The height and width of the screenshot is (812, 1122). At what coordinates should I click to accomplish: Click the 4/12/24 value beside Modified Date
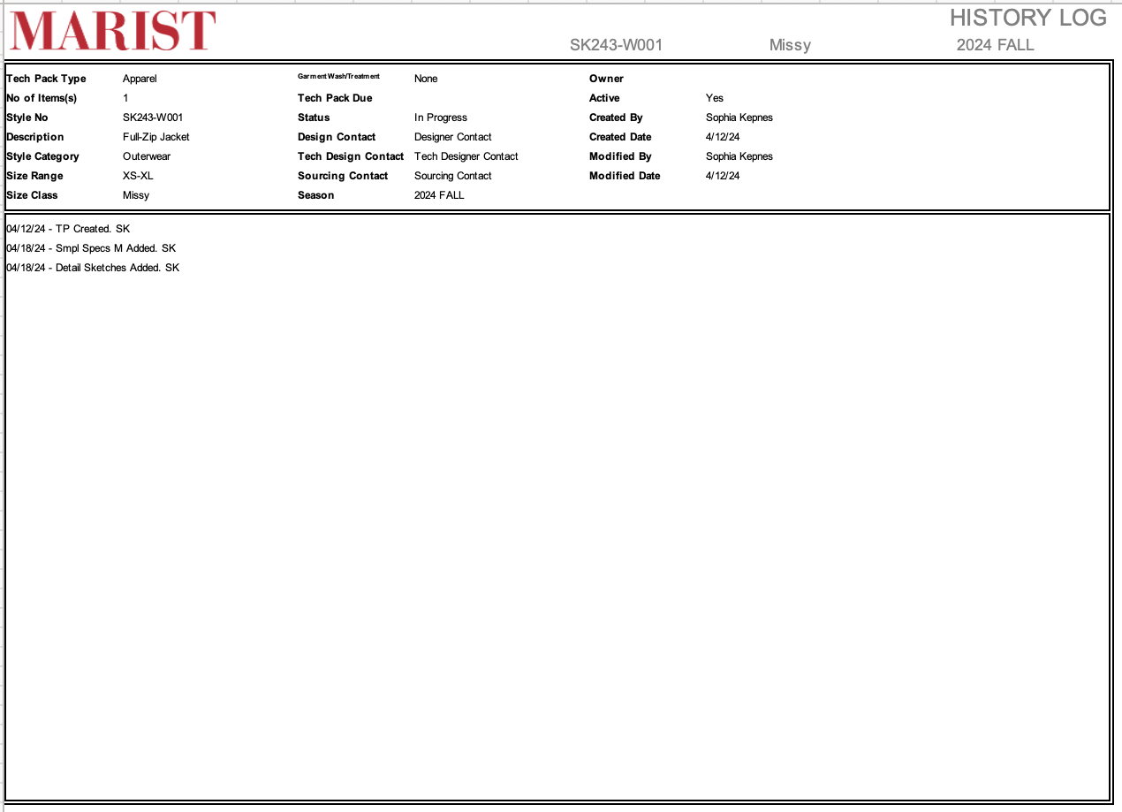coord(723,176)
